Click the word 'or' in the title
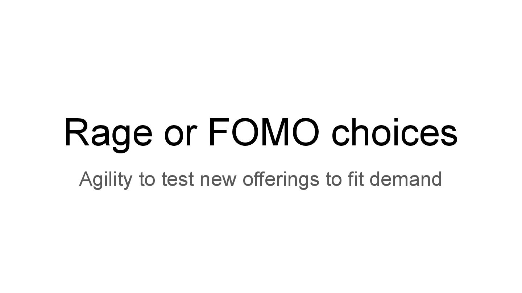The width and height of the screenshot is (522, 293). (x=181, y=137)
